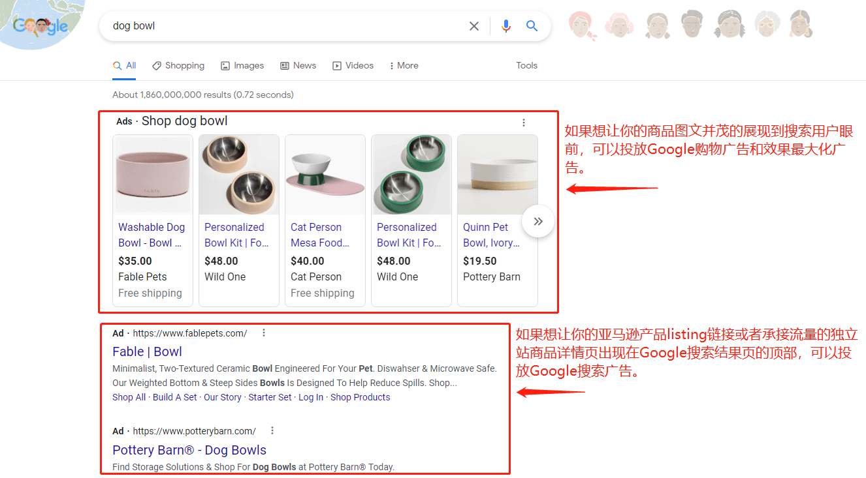Viewport: 866px width, 478px height.
Task: Click the microphone voice search icon
Action: (505, 25)
